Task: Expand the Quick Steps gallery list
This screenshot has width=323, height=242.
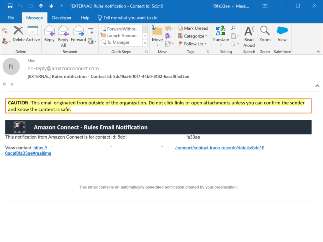Action: pyautogui.click(x=145, y=43)
